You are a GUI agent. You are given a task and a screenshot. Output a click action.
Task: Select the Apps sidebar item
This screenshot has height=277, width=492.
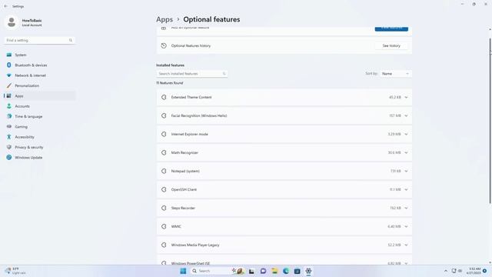(x=39, y=95)
